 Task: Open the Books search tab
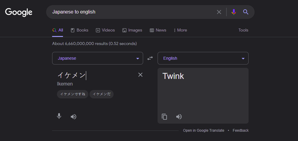[79, 30]
